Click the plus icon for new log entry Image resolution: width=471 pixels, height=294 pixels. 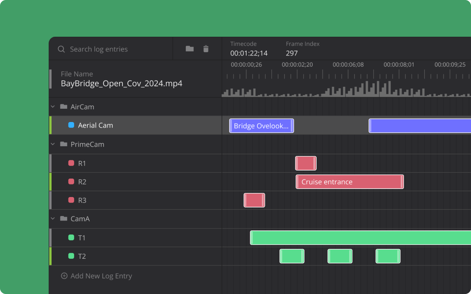click(x=64, y=276)
